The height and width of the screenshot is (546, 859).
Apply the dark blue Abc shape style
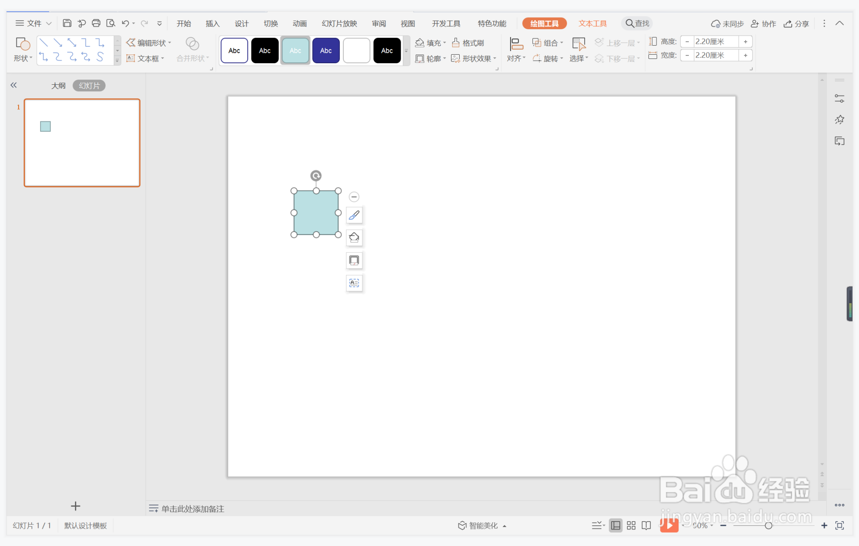point(326,51)
